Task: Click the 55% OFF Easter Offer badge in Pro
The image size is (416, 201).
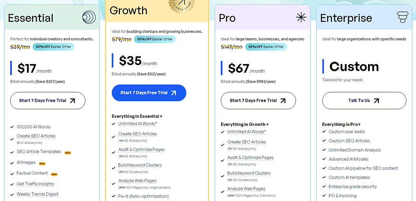Action: coord(266,47)
